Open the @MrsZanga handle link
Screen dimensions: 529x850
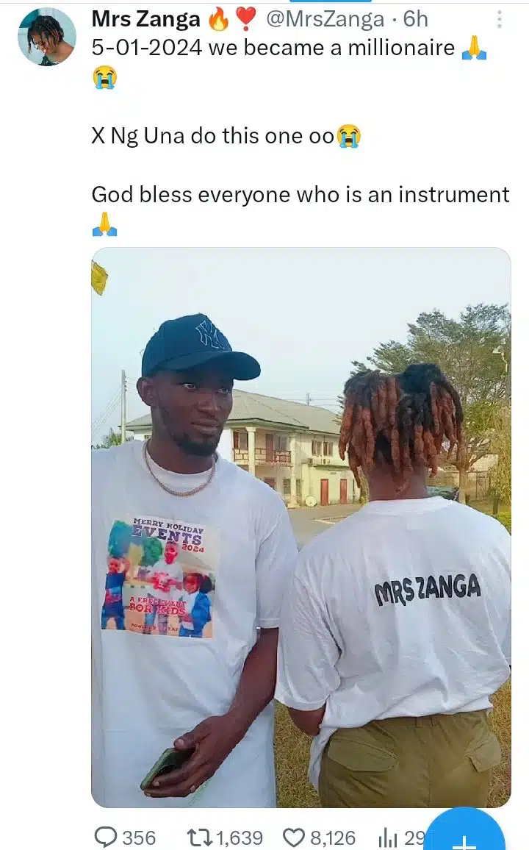click(325, 20)
